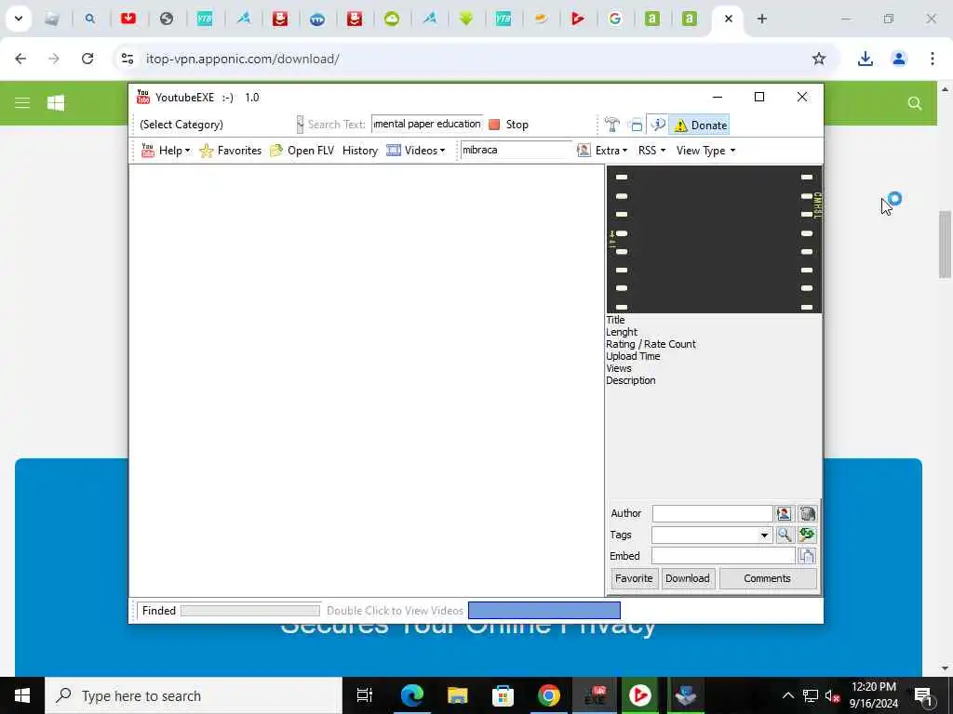Click the YouTube icon beside Help
This screenshot has height=714, width=953.
(x=148, y=150)
